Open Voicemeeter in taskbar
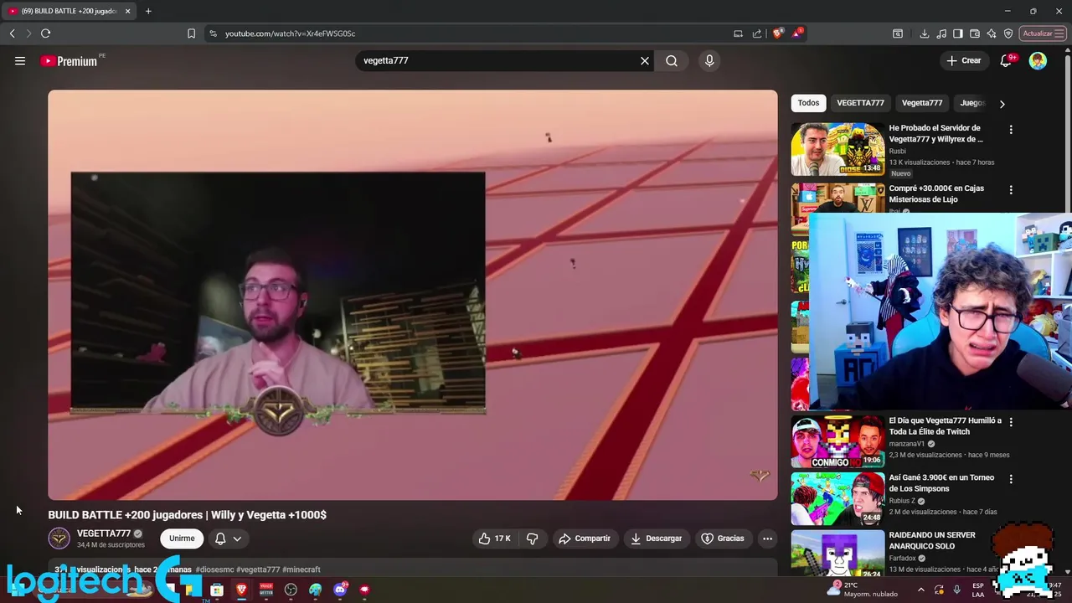1072x603 pixels. [x=265, y=590]
